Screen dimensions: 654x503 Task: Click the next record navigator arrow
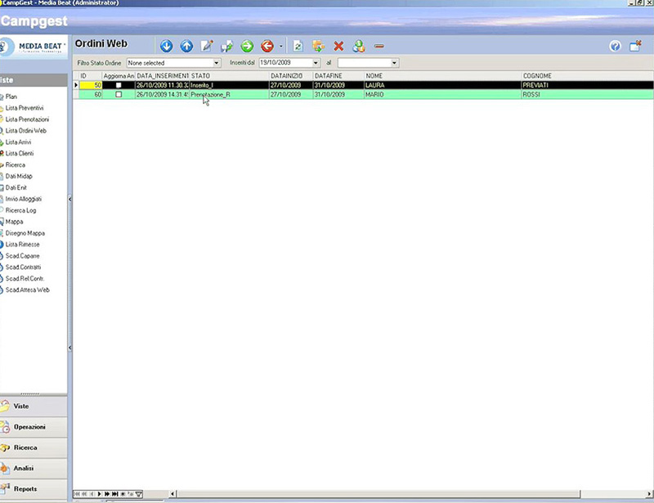point(99,494)
